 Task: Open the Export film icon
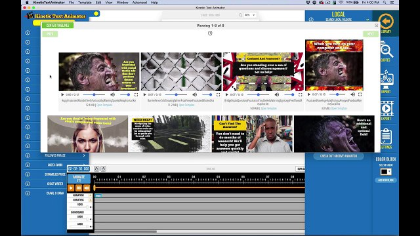tap(387, 109)
